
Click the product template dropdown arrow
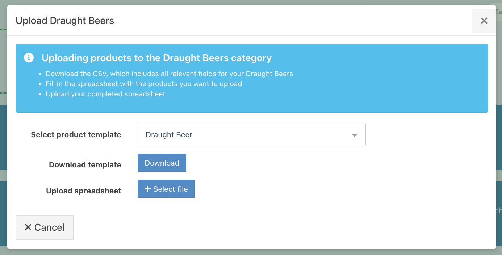354,135
